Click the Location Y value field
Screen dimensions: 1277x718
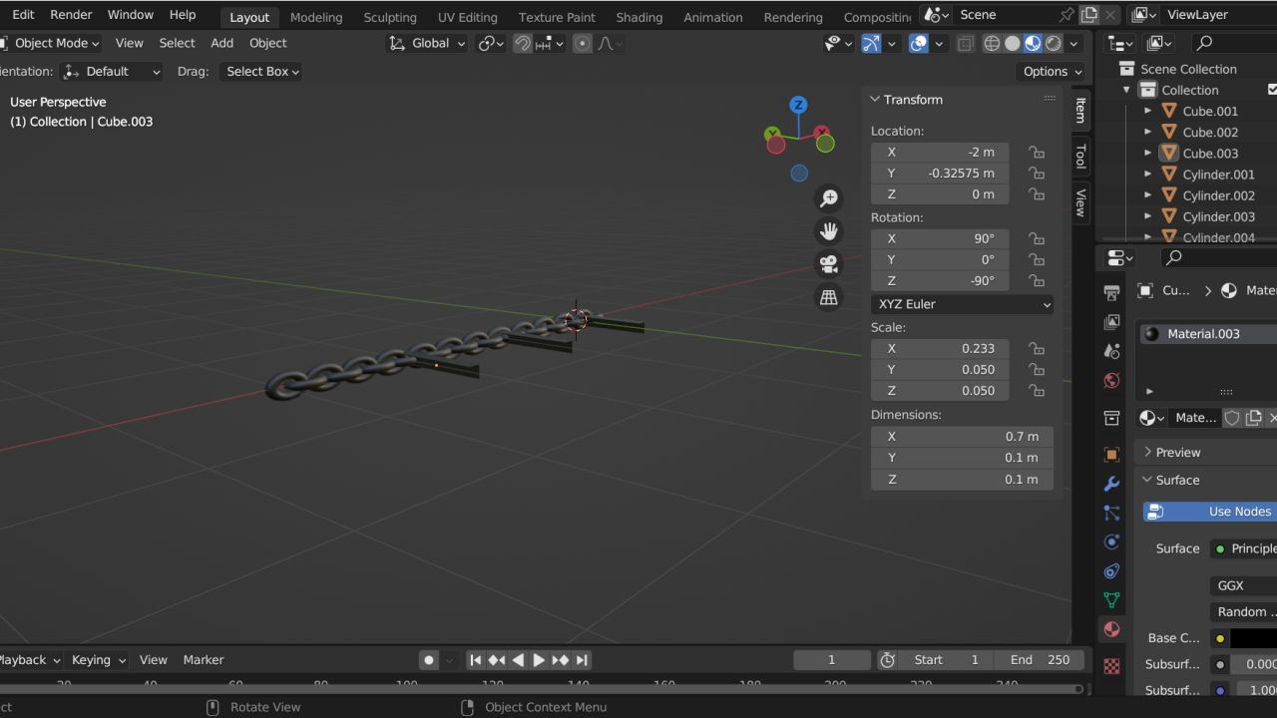click(x=940, y=173)
